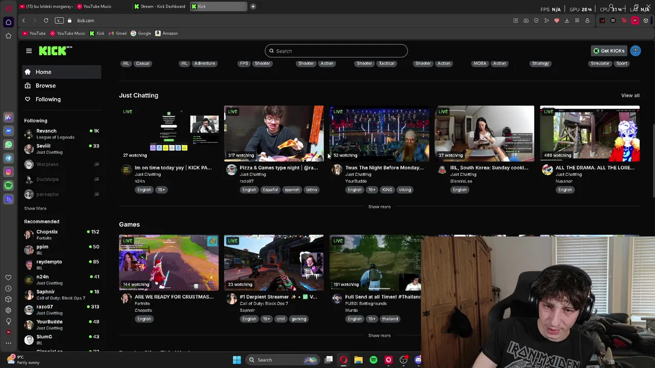This screenshot has height=368, width=655.
Task: Open Messenger in the Opera sidebar
Action: pyautogui.click(x=8, y=131)
